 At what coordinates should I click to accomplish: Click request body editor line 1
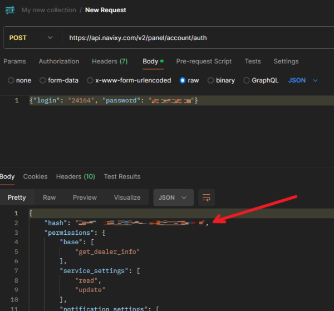(181, 101)
